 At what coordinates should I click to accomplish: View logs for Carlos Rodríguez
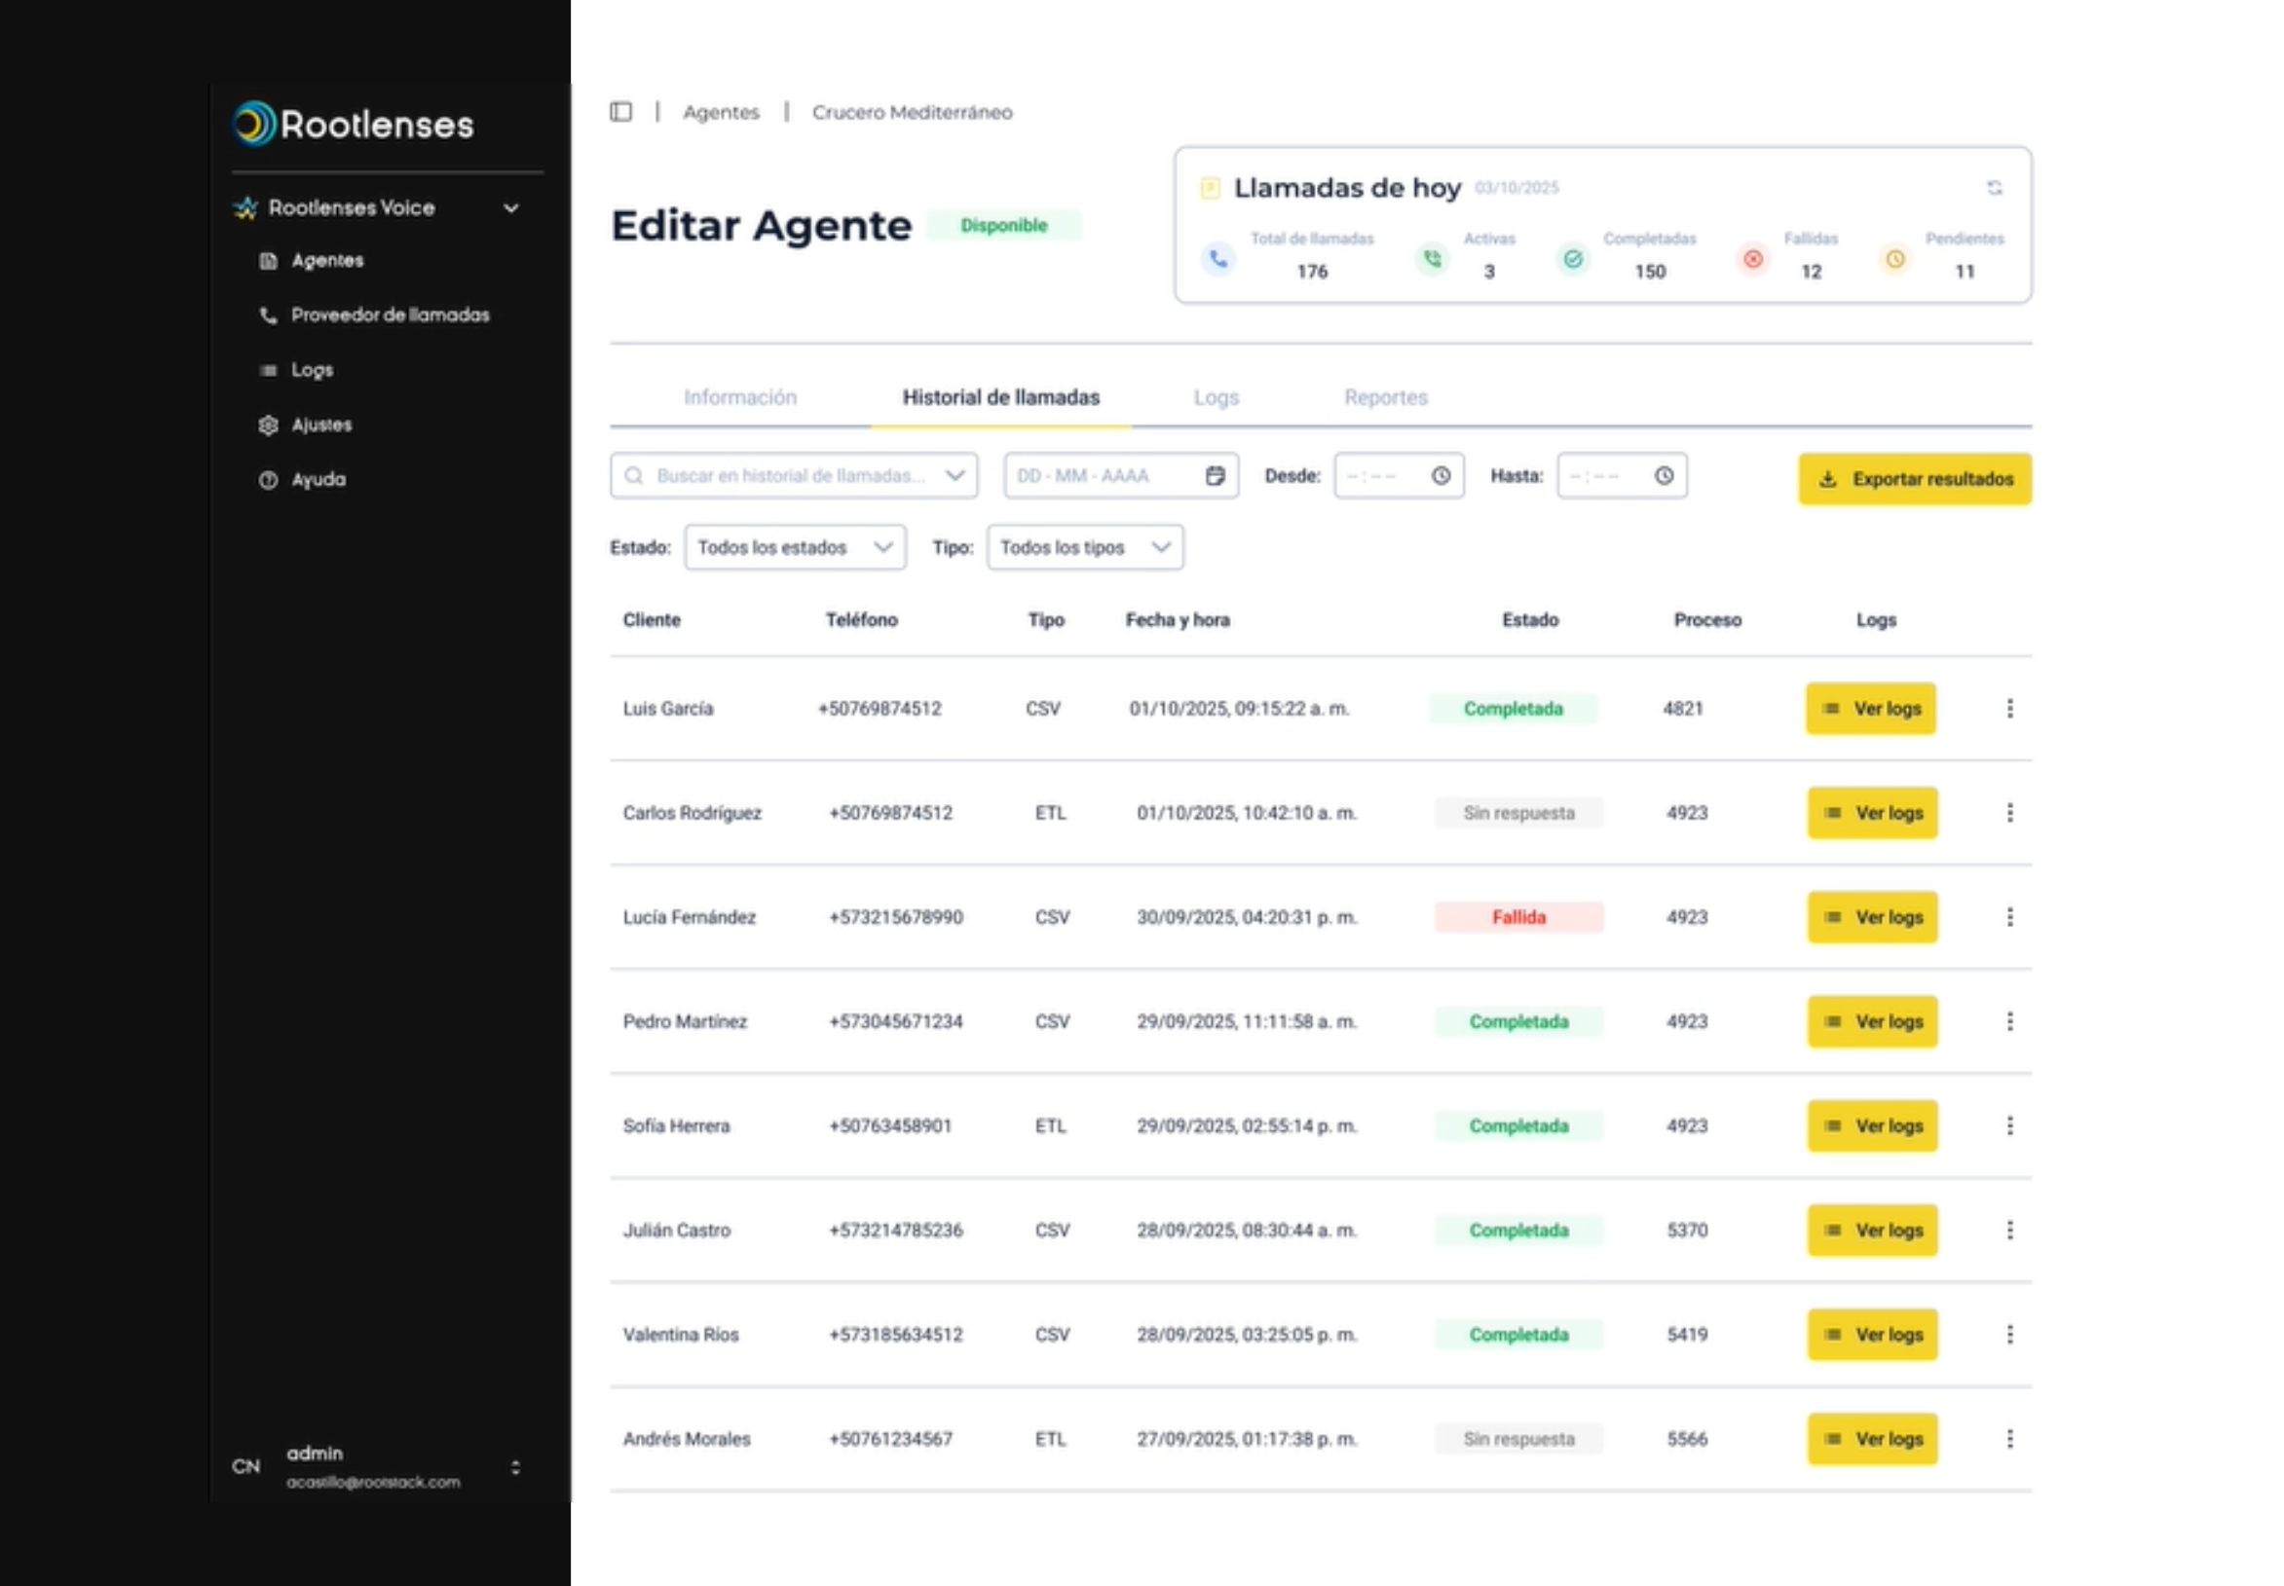tap(1872, 813)
